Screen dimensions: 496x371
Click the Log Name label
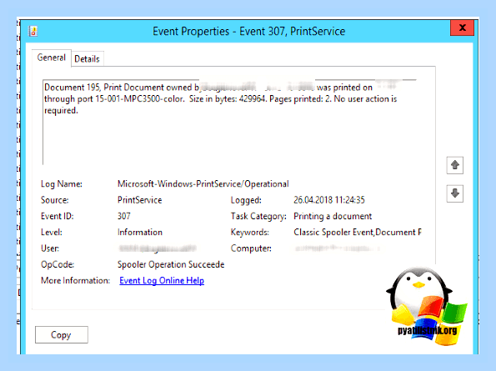62,184
